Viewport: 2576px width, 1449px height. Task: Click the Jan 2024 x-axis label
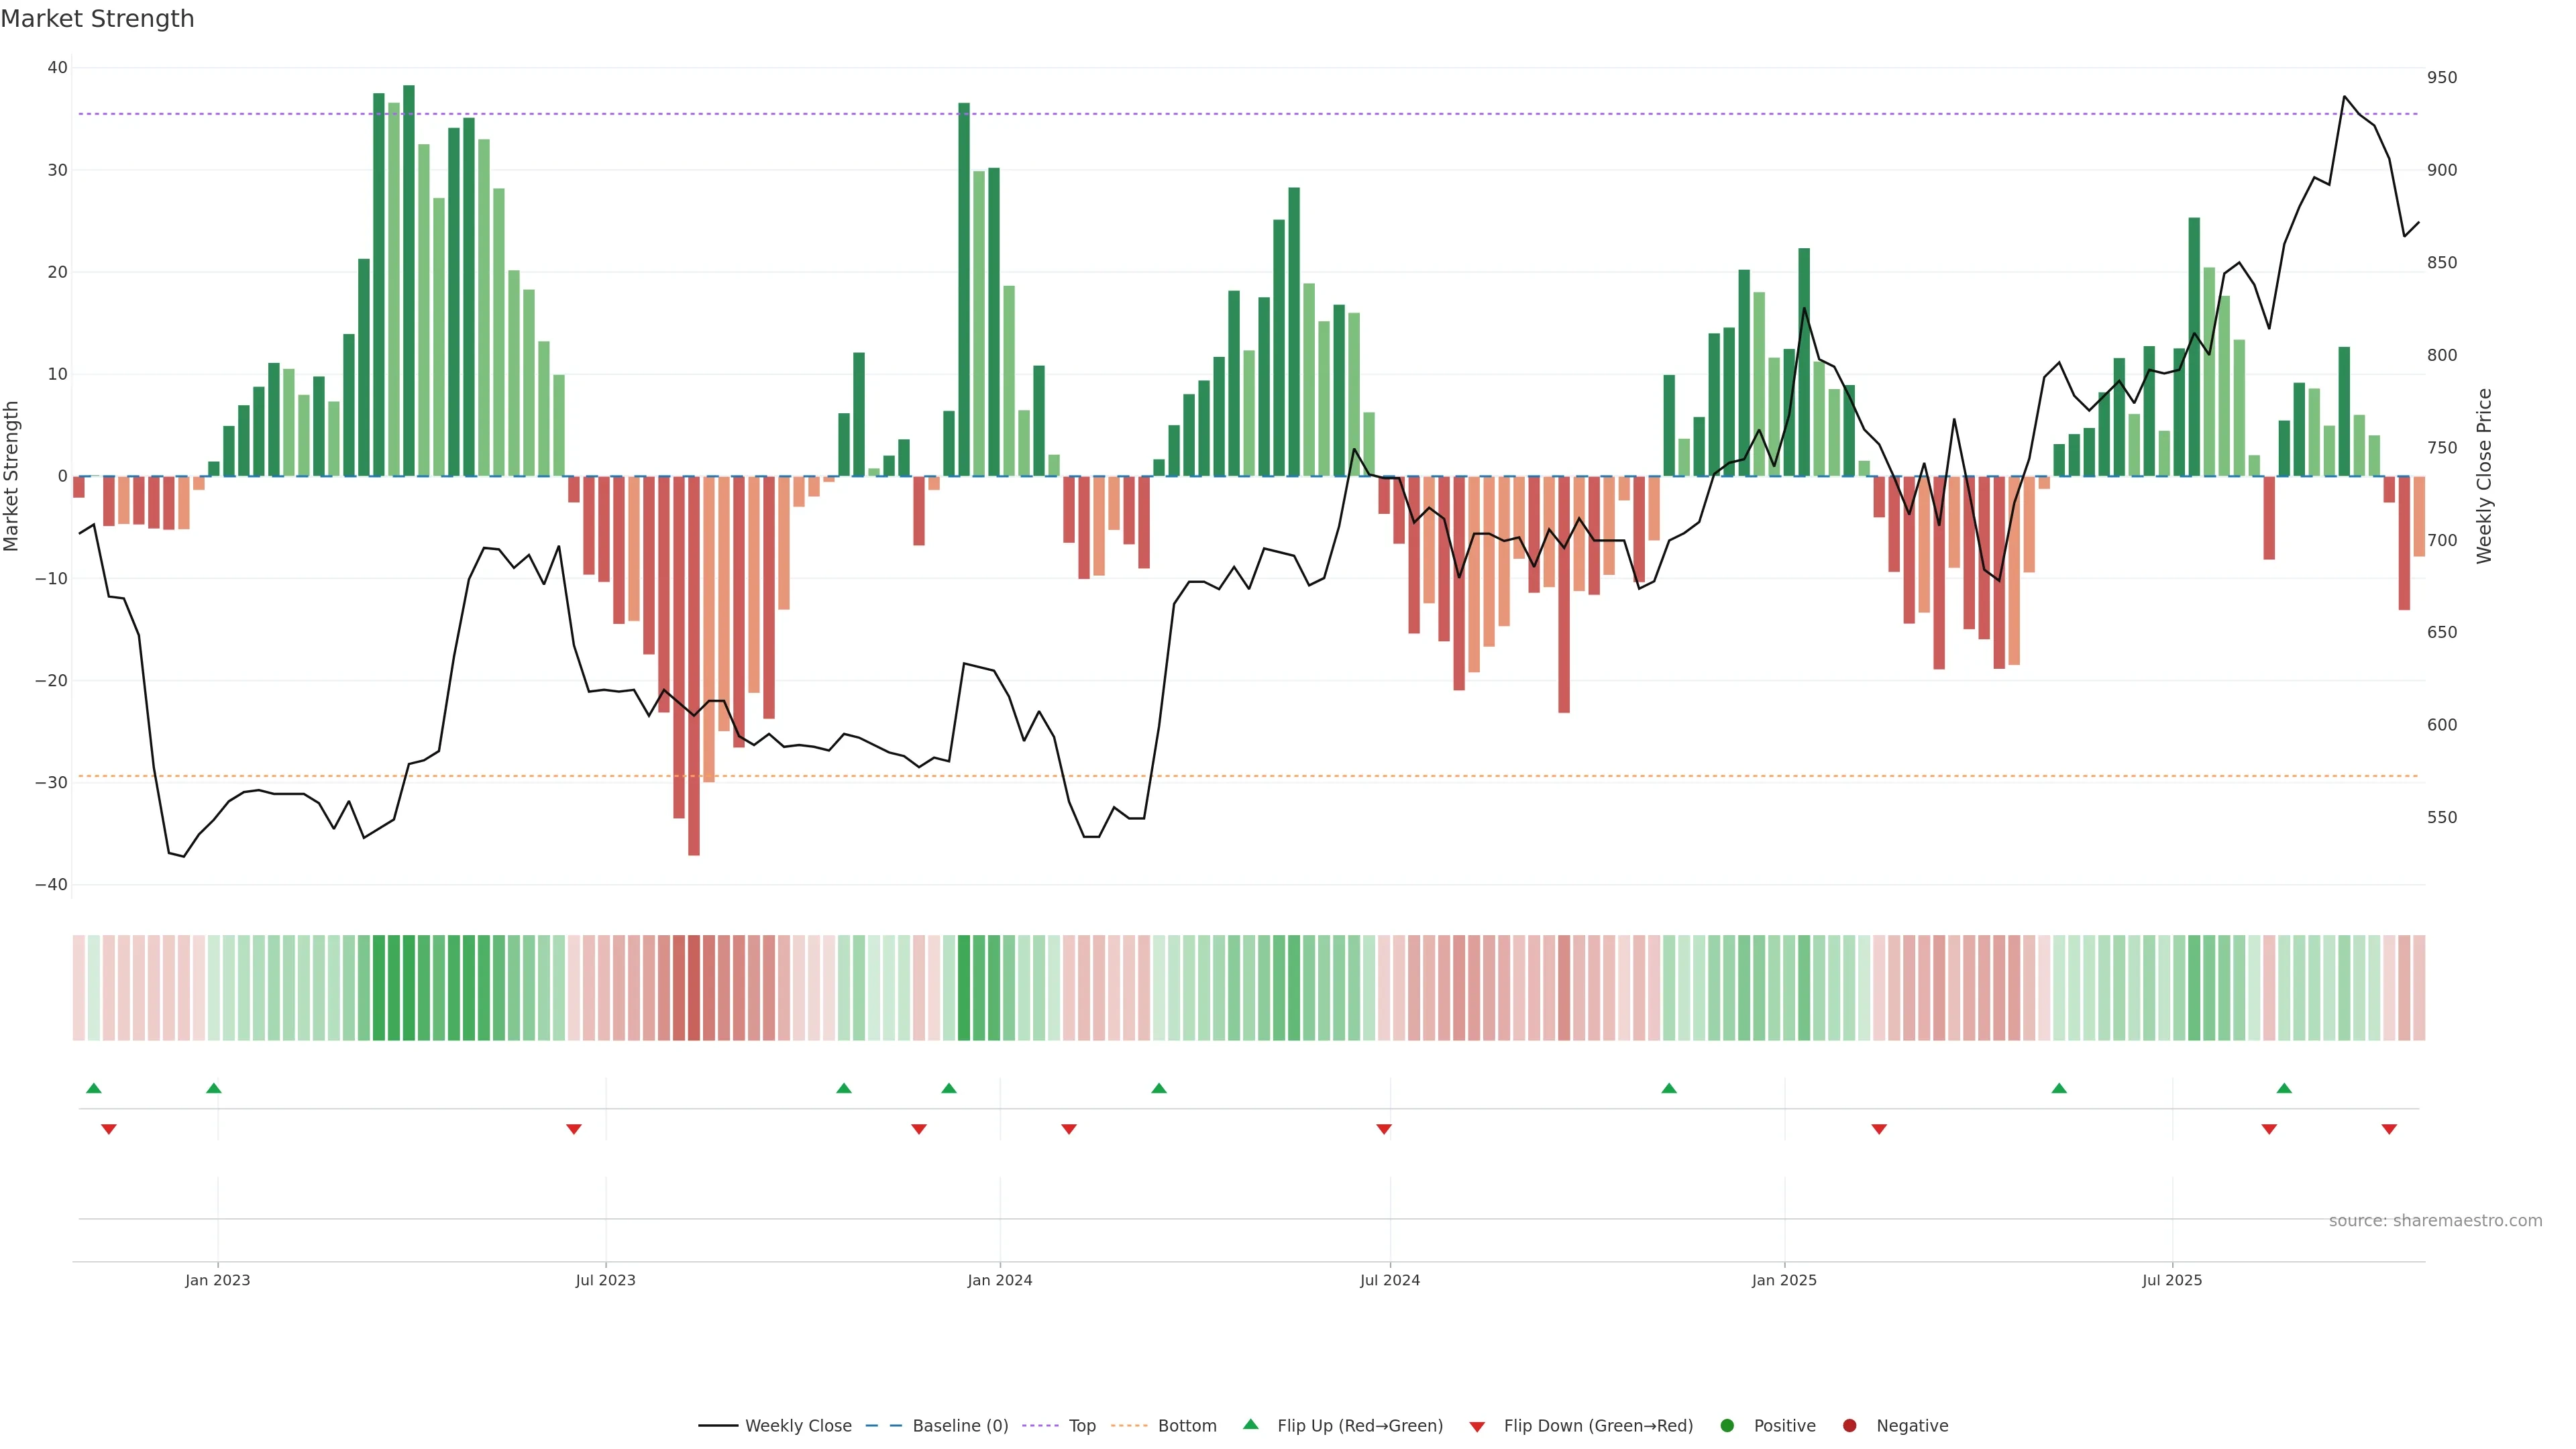pyautogui.click(x=999, y=1280)
